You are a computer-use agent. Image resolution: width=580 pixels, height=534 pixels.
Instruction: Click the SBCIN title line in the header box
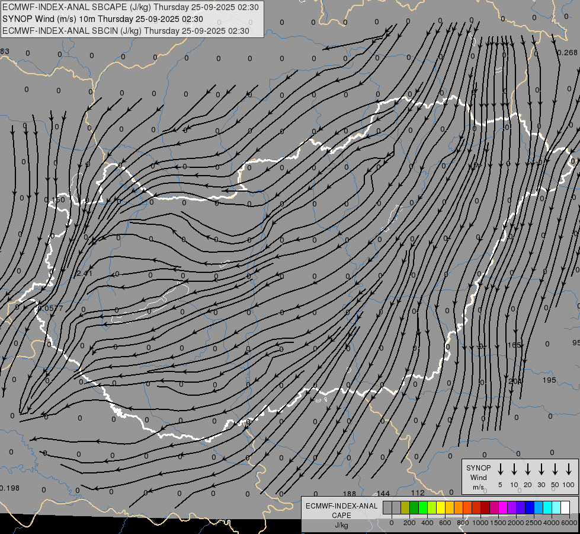[x=126, y=31]
